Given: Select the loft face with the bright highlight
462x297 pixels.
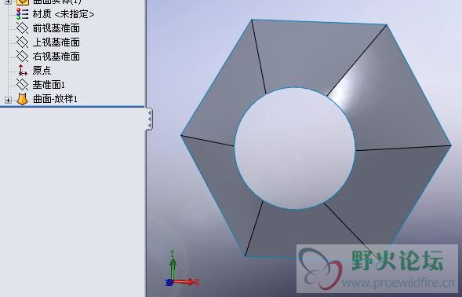Looking at the screenshot, I should coord(383,97).
